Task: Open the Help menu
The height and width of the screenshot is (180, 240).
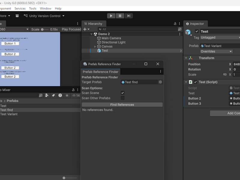Action: (x=58, y=9)
